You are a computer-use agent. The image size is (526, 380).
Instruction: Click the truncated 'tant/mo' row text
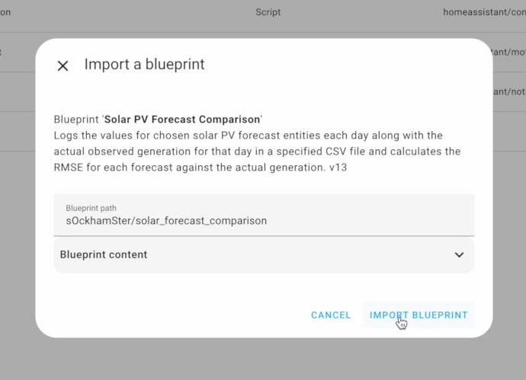coord(509,52)
